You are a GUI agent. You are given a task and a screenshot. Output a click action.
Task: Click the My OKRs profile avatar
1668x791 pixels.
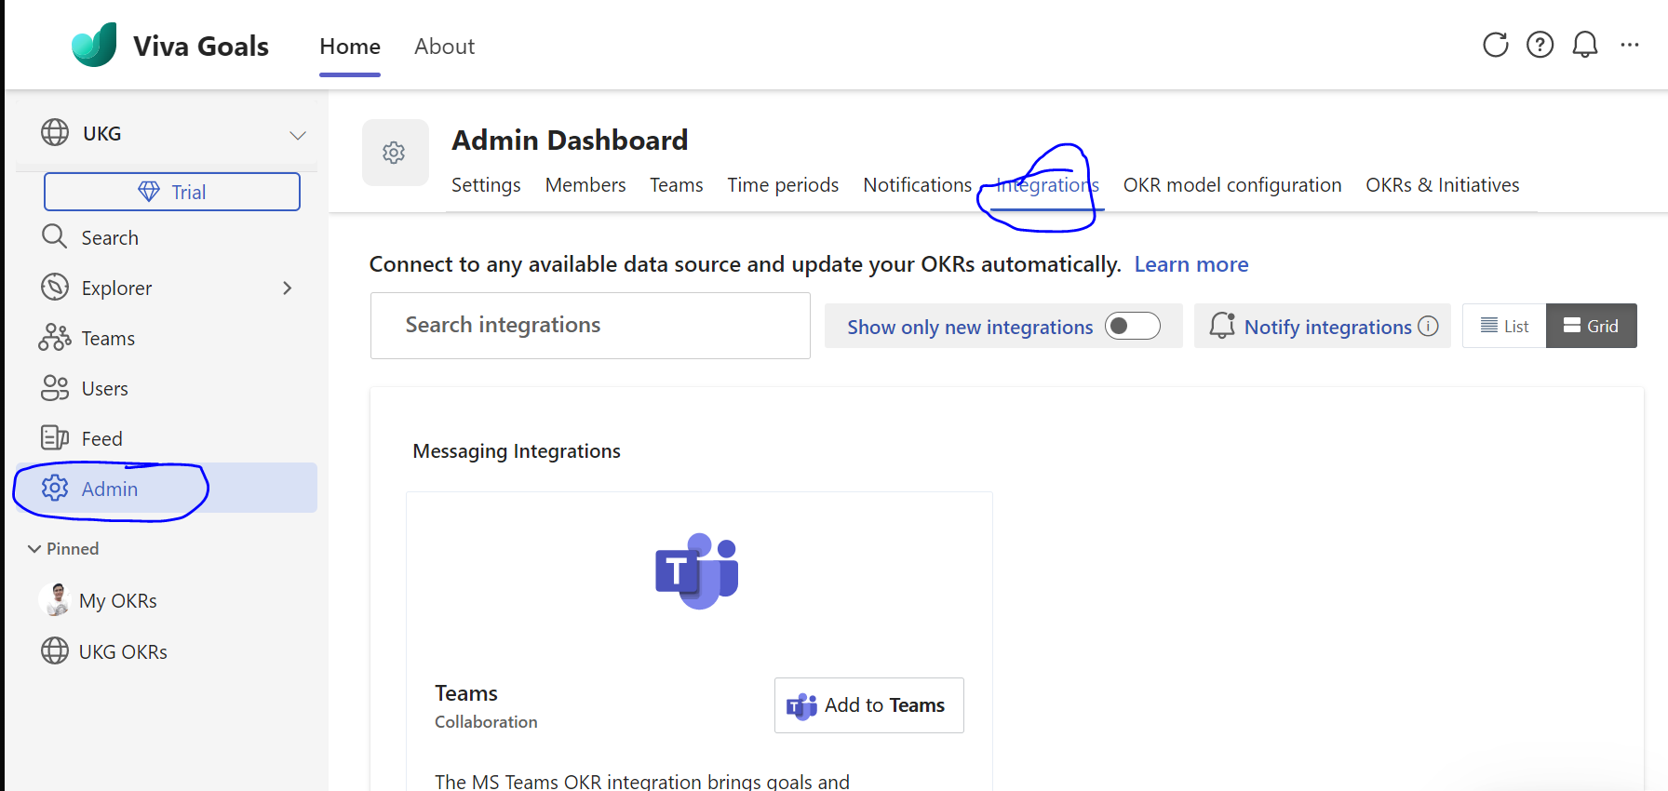coord(55,599)
